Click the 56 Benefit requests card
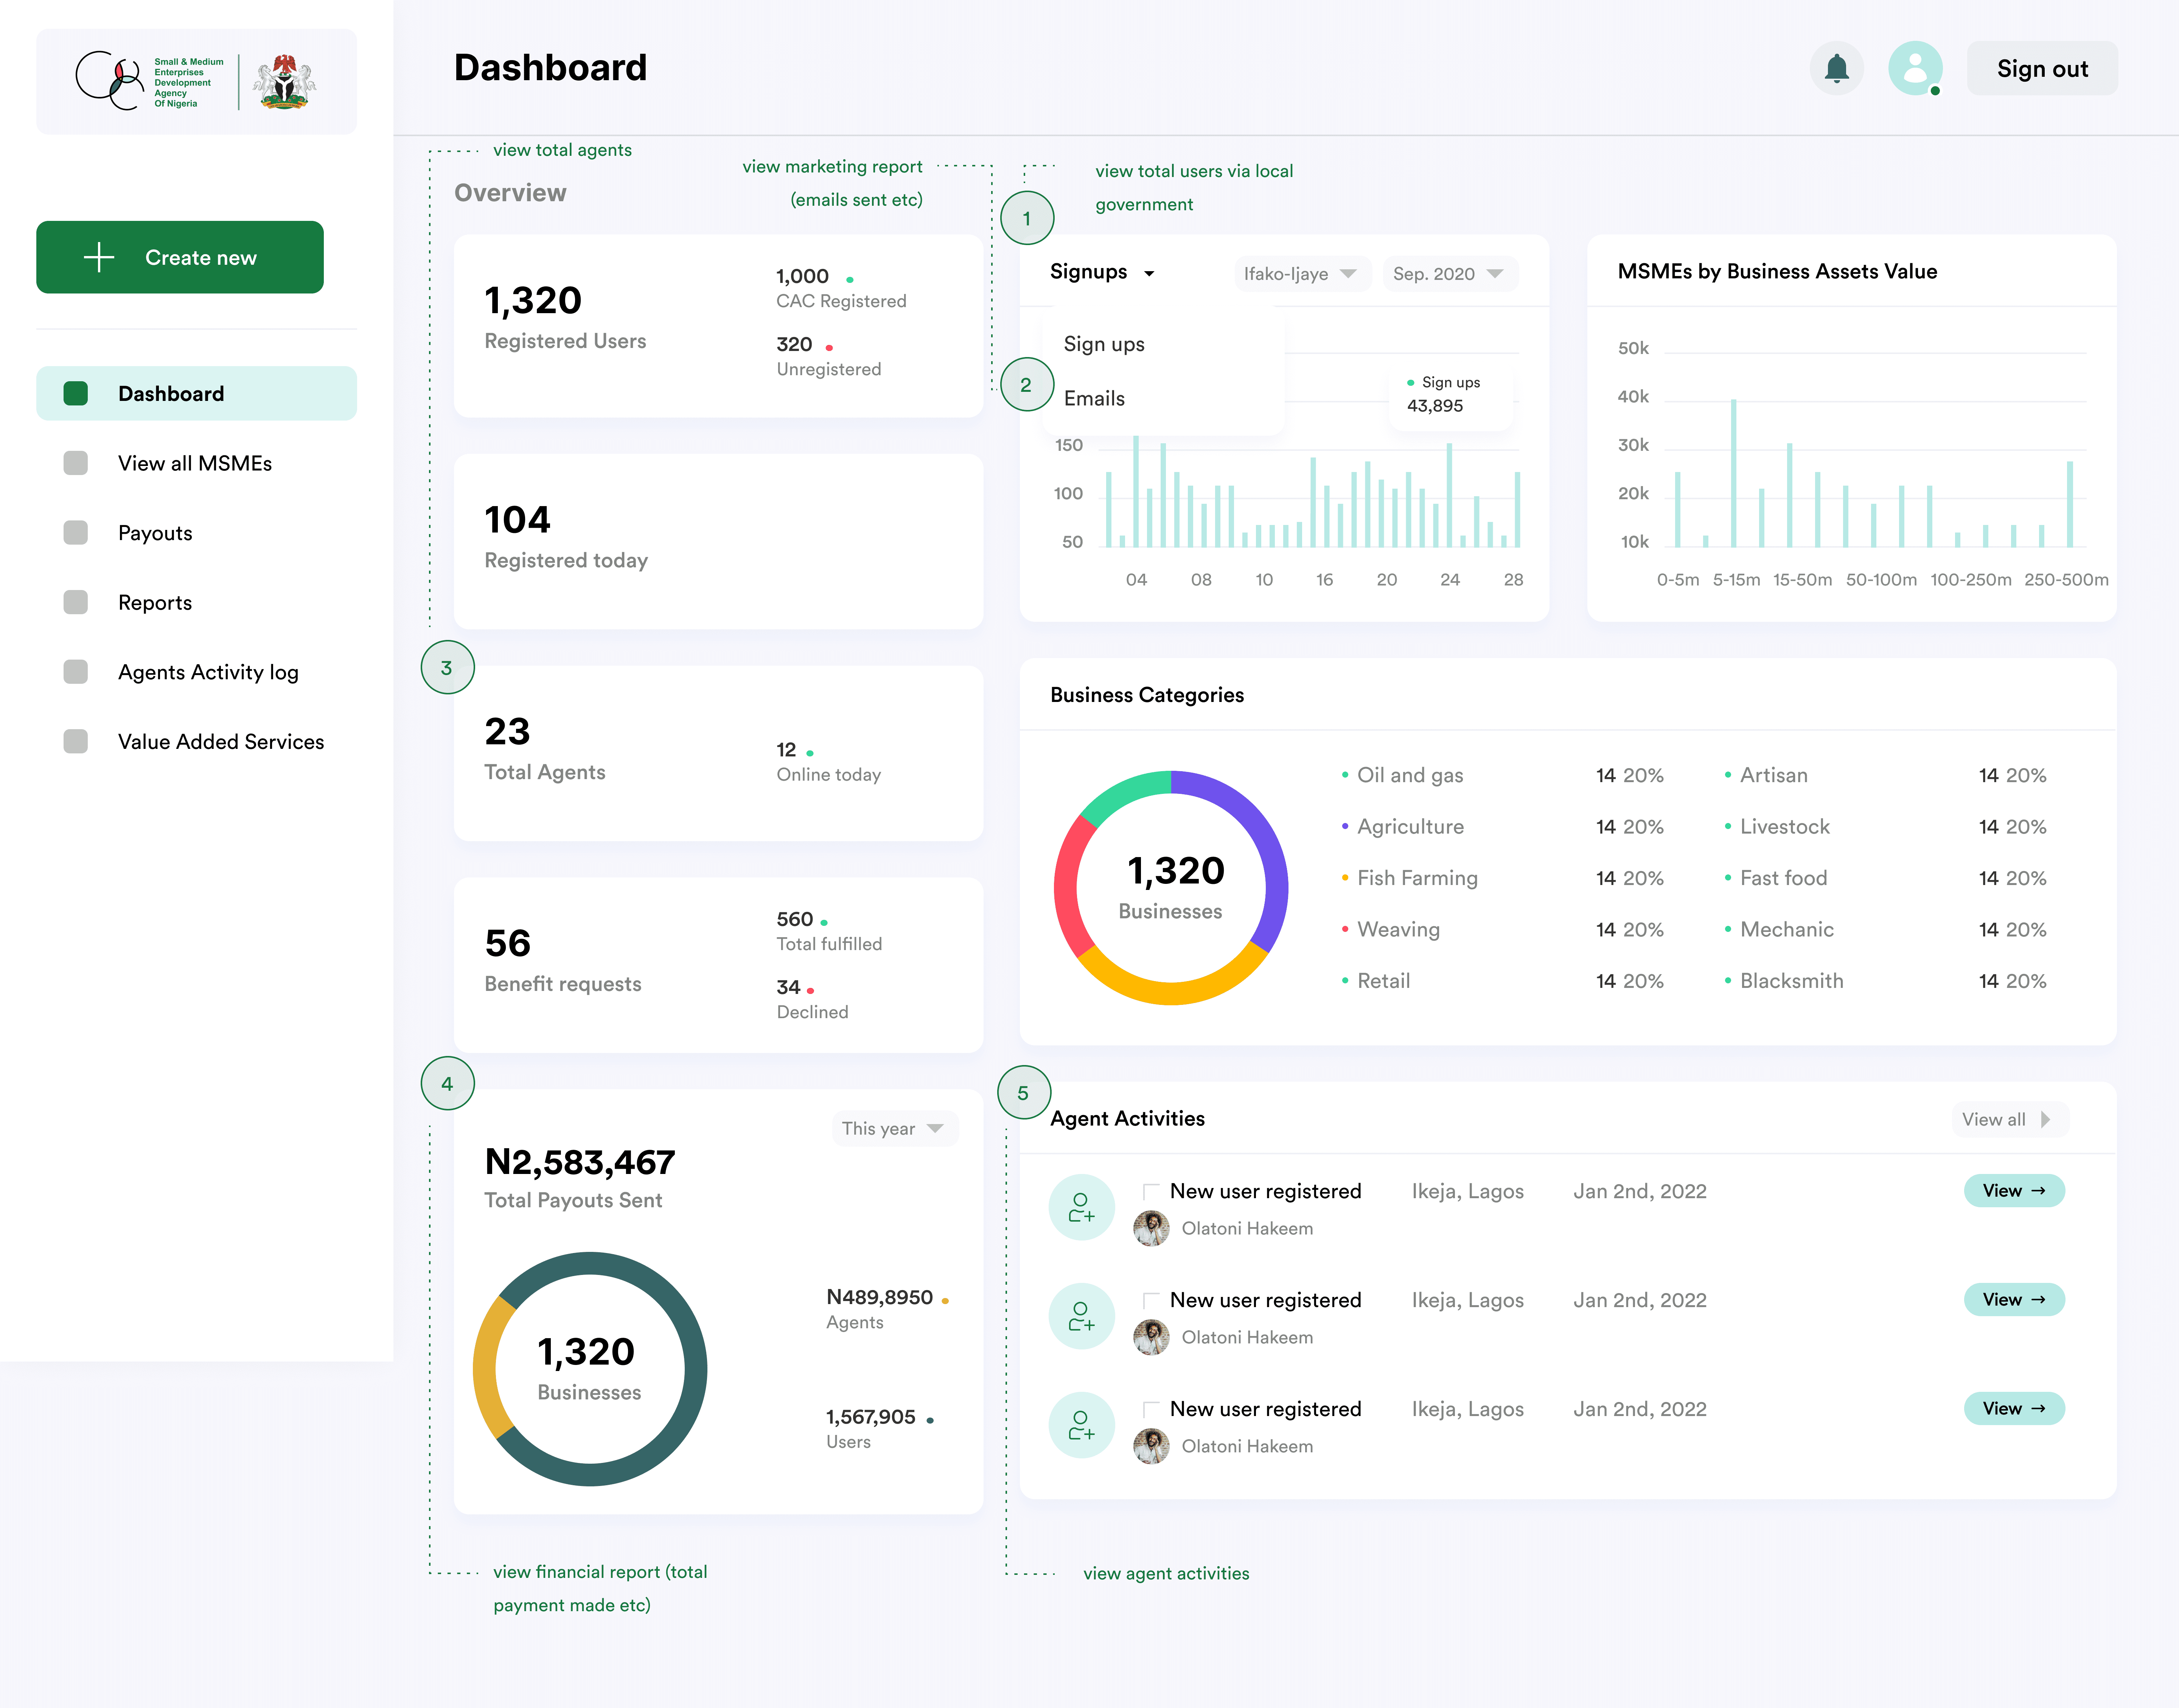The height and width of the screenshot is (1708, 2179). (x=718, y=965)
